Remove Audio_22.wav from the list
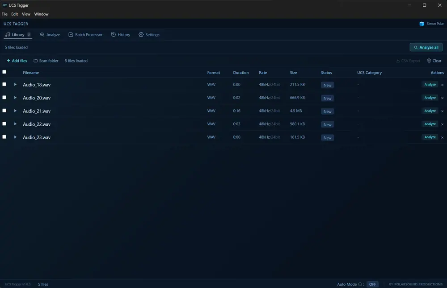The width and height of the screenshot is (447, 288). tap(442, 124)
